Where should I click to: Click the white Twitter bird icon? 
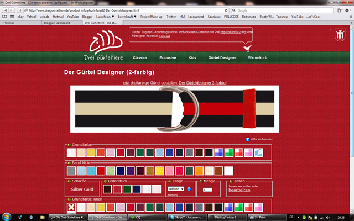click(x=247, y=48)
